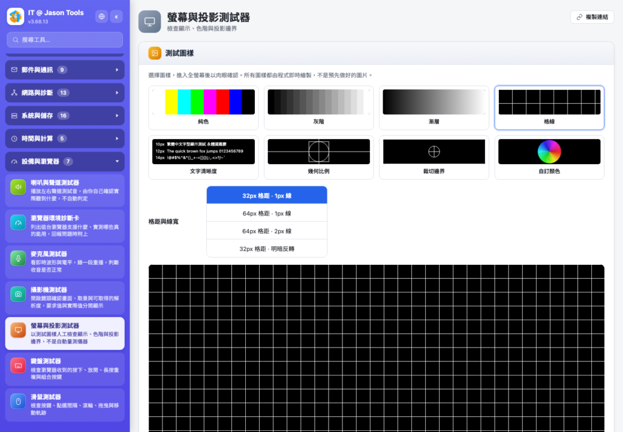
Task: Choose the 灰階 grayscale pattern
Action: pos(319,108)
